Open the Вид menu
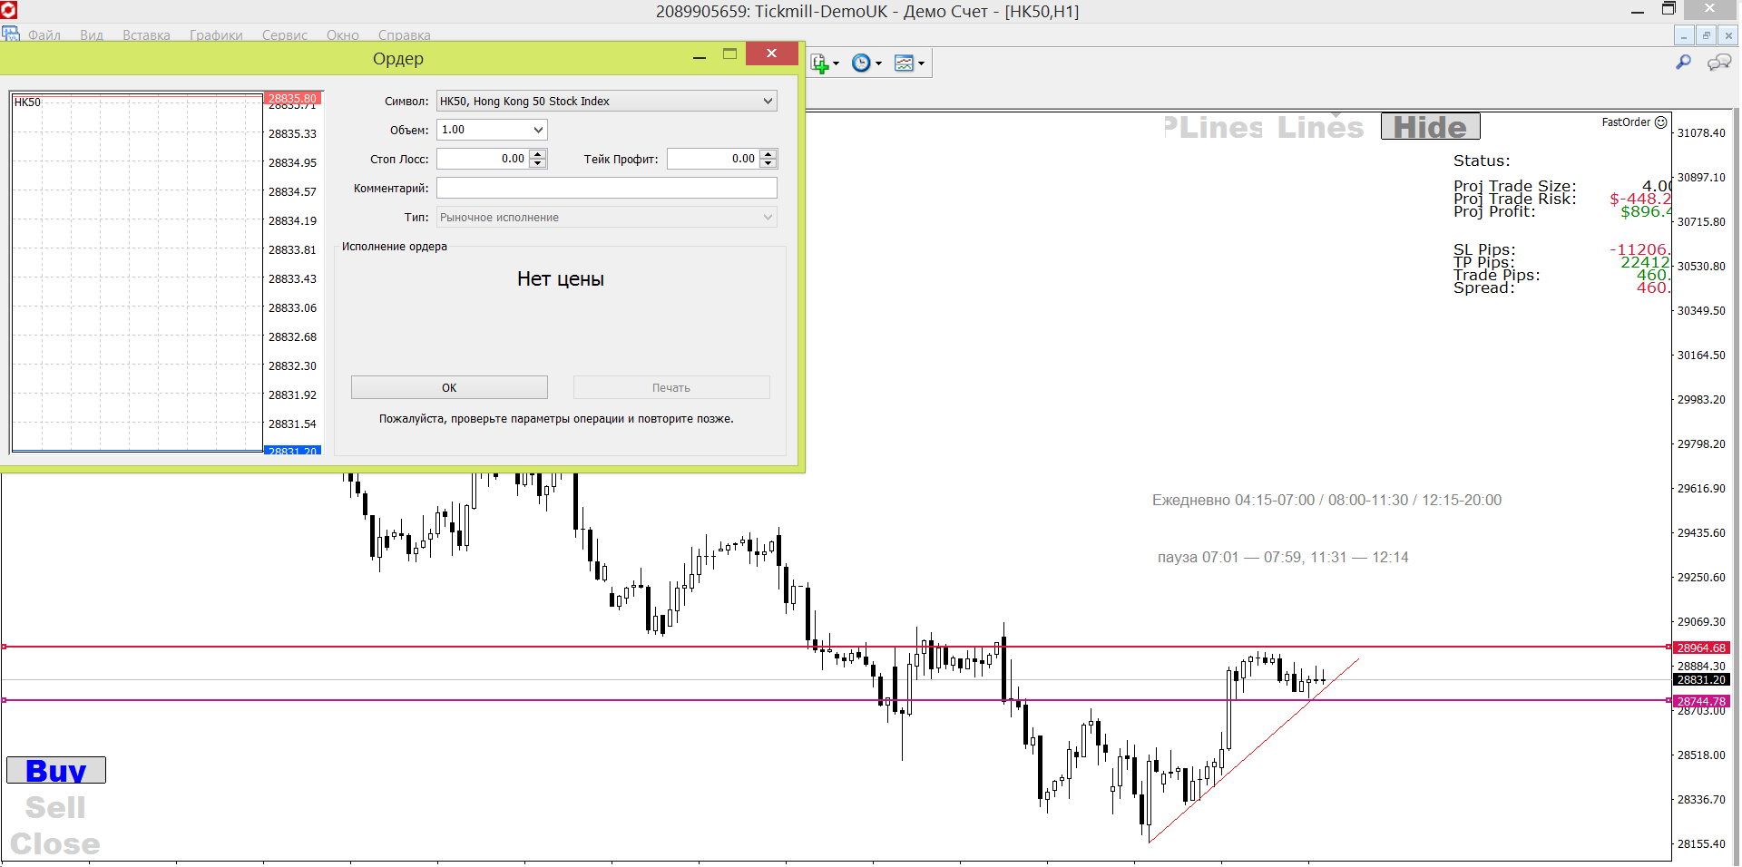This screenshot has width=1742, height=867. click(x=92, y=35)
